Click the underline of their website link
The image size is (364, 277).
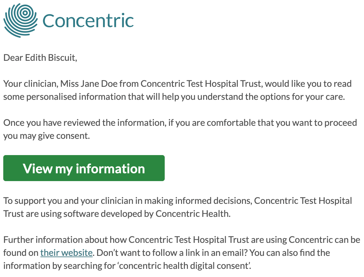(x=66, y=257)
